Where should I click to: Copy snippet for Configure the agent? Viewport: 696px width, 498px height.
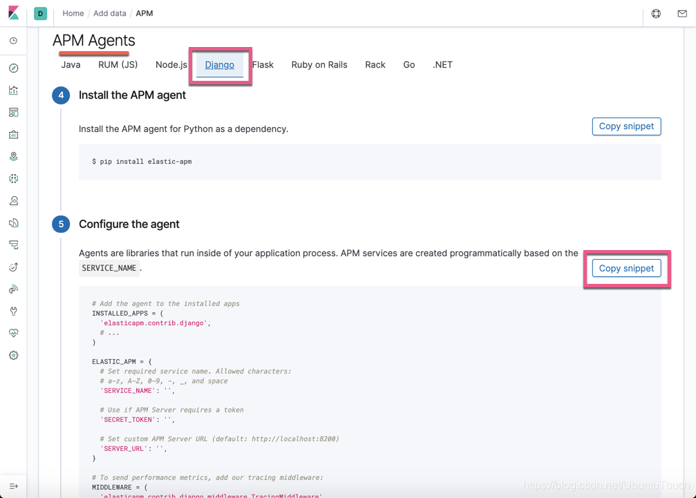click(x=626, y=268)
